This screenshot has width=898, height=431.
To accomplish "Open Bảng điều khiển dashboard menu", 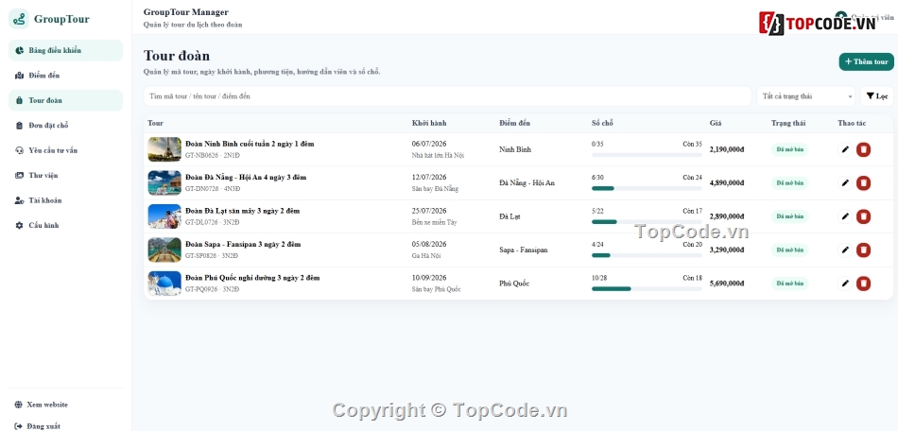I will click(x=65, y=50).
